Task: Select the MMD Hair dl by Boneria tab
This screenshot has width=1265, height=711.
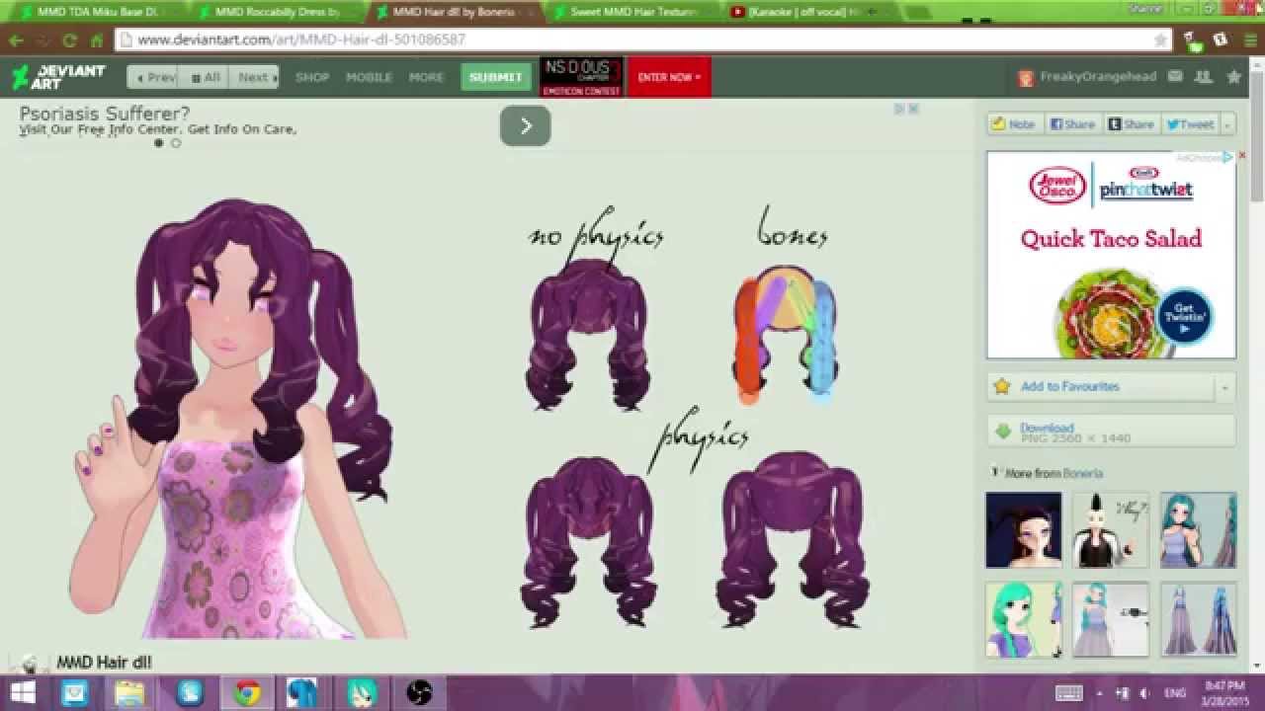Action: (x=455, y=13)
